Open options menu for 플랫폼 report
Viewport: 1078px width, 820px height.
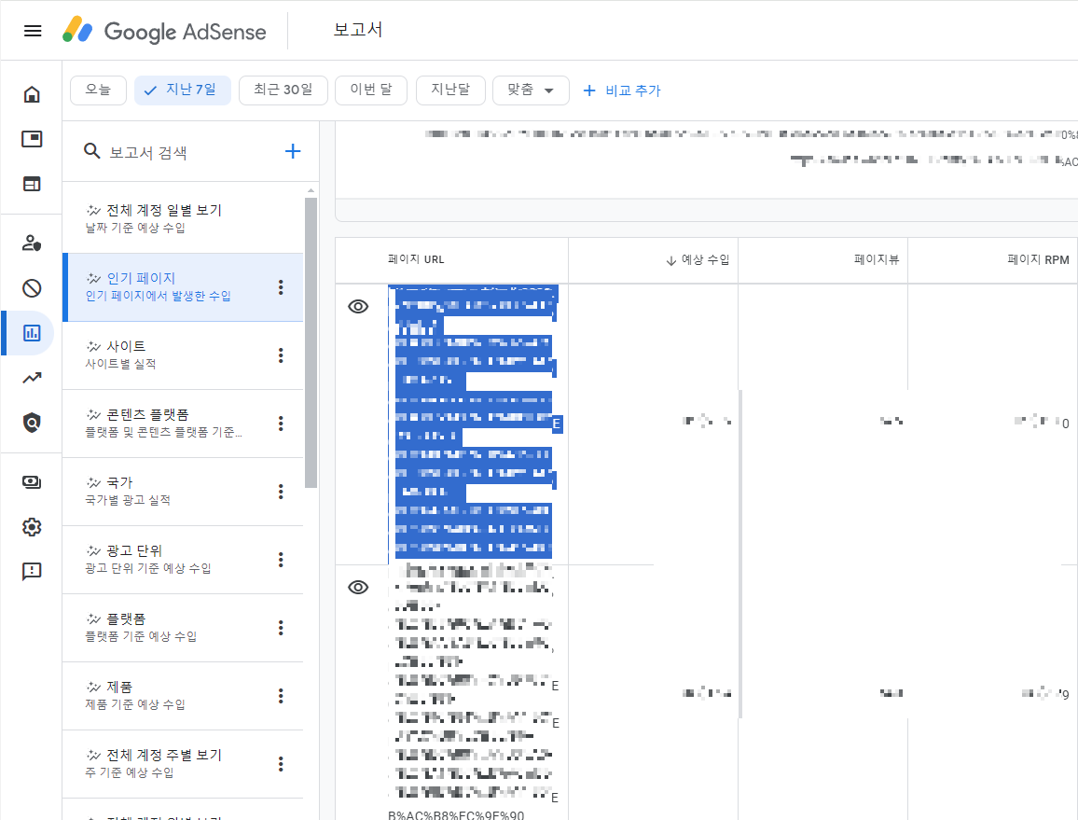tap(281, 628)
